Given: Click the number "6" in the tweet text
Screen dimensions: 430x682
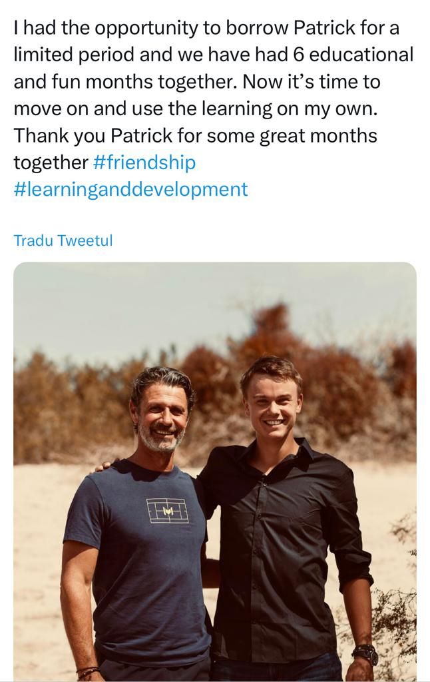Looking at the screenshot, I should click(x=298, y=55).
